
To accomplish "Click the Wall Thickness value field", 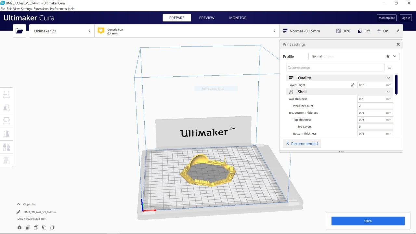I will click(x=375, y=99).
